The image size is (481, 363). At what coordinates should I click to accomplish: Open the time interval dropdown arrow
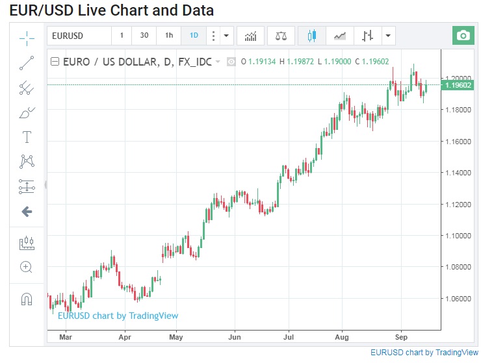click(226, 36)
